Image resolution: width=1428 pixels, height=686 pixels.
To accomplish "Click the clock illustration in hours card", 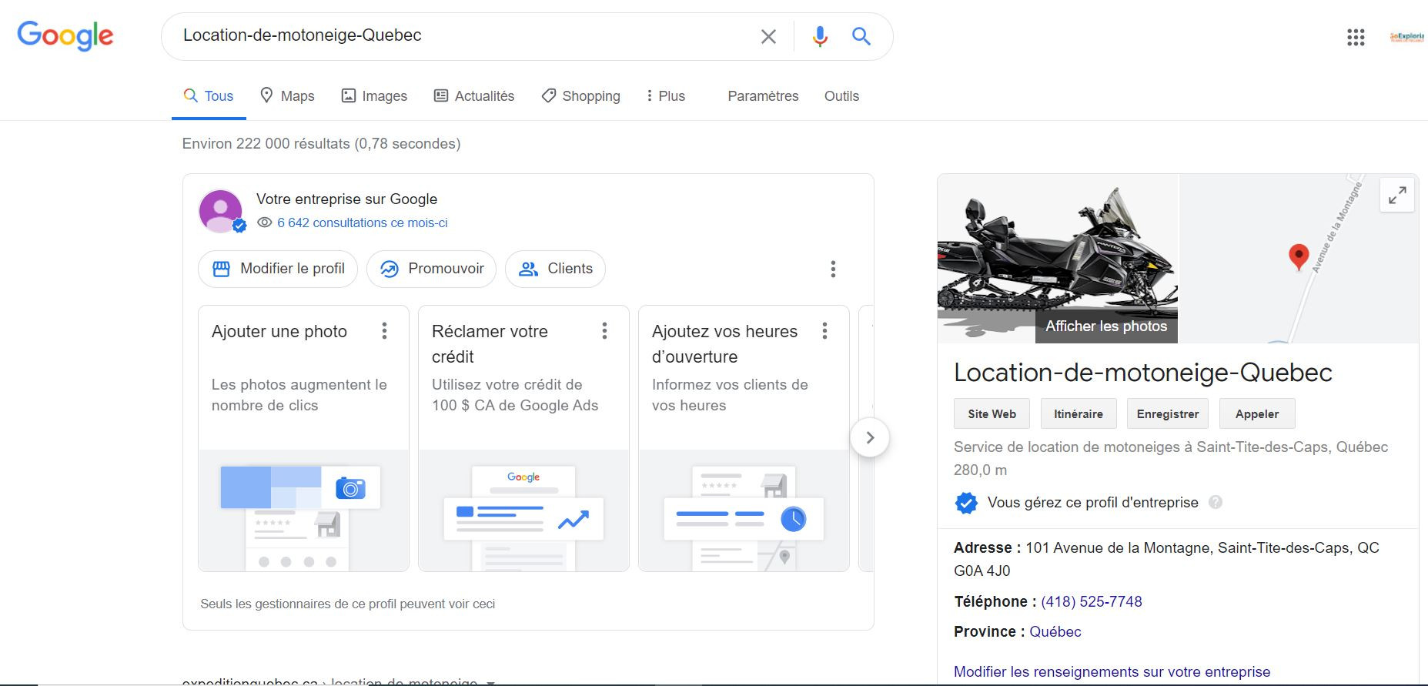I will tap(793, 519).
